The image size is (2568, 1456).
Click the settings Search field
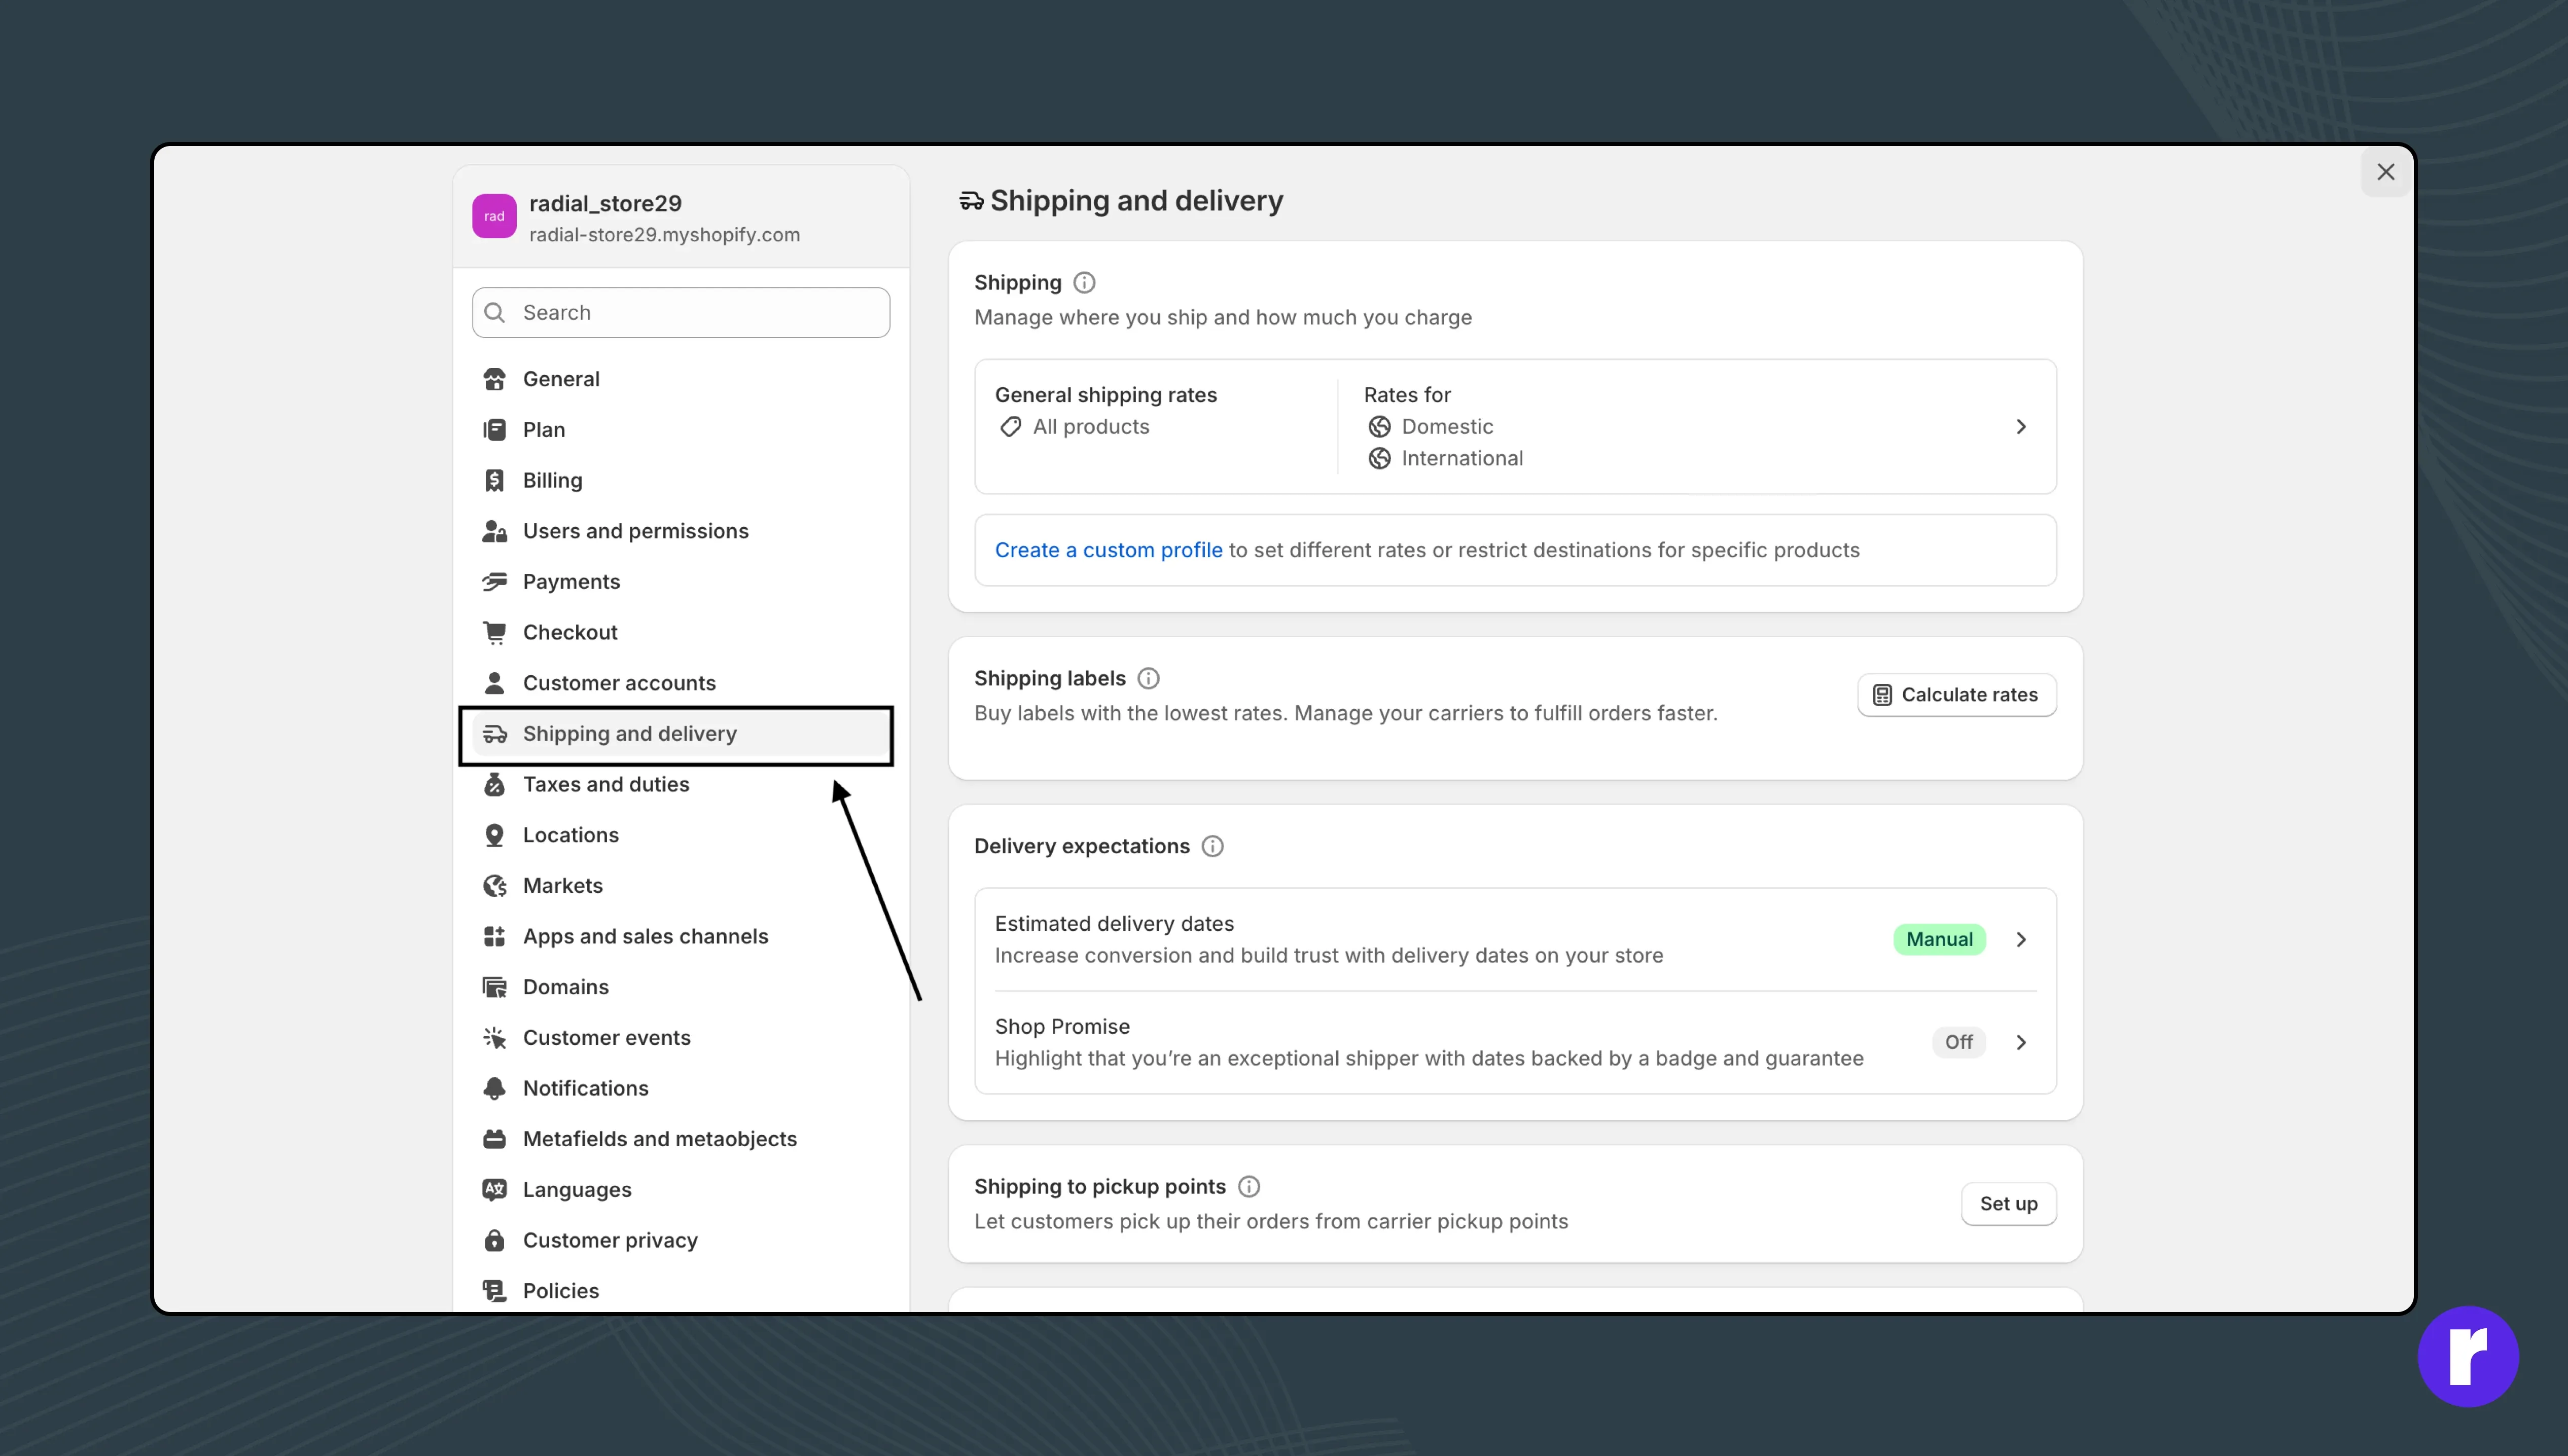point(681,313)
